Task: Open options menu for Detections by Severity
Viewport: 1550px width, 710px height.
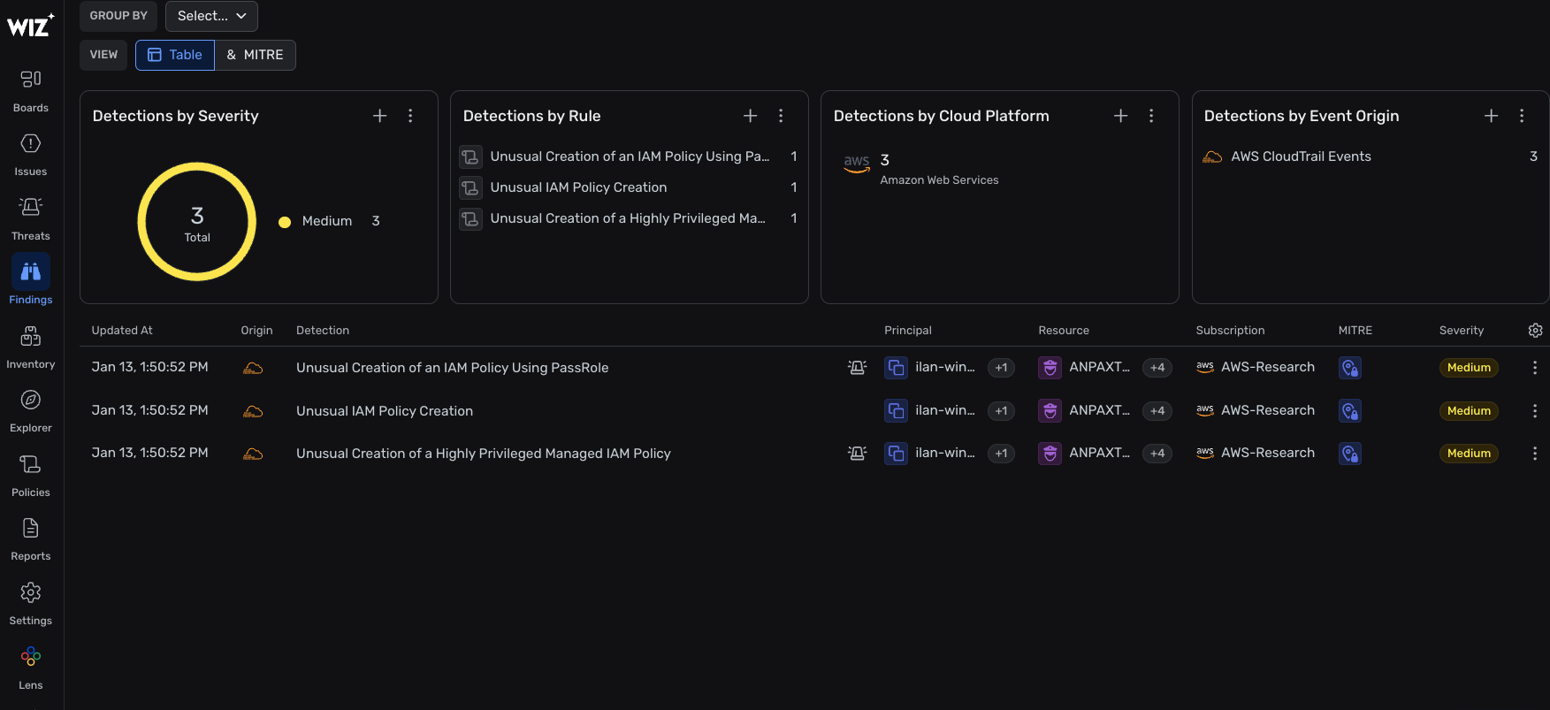Action: click(410, 116)
